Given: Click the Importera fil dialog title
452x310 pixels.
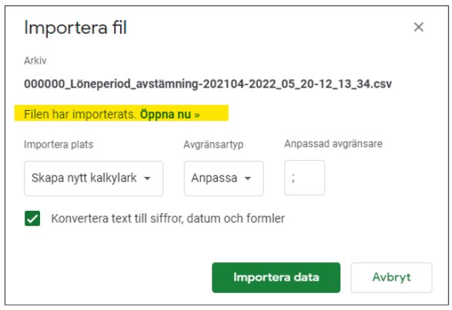Looking at the screenshot, I should pyautogui.click(x=75, y=28).
